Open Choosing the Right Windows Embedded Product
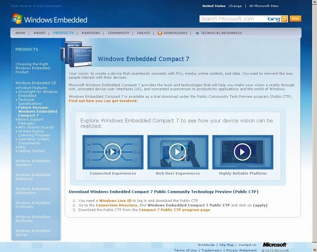This screenshot has width=317, height=252. coord(33,68)
